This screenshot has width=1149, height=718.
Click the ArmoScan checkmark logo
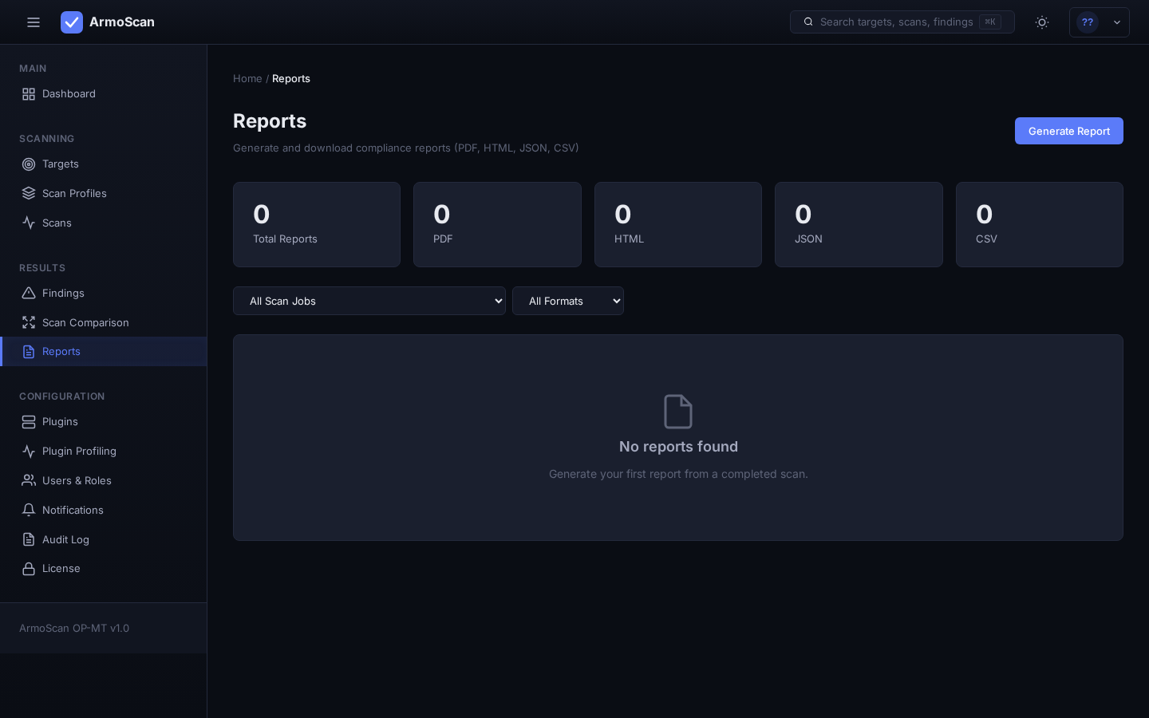coord(72,22)
